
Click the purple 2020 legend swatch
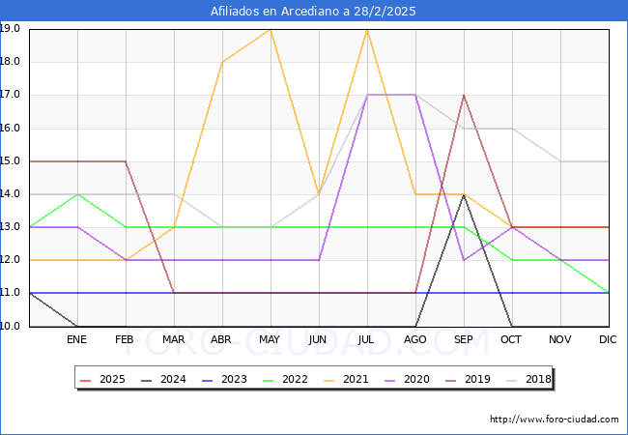390,379
